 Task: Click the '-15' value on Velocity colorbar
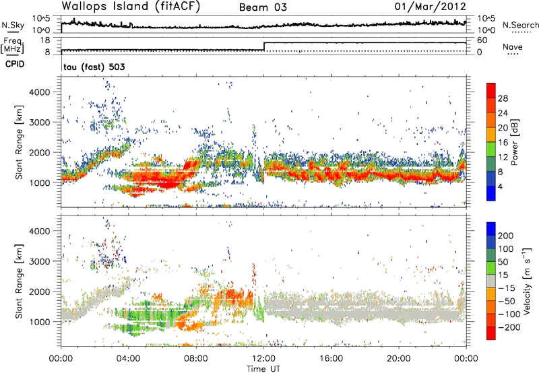(x=507, y=288)
